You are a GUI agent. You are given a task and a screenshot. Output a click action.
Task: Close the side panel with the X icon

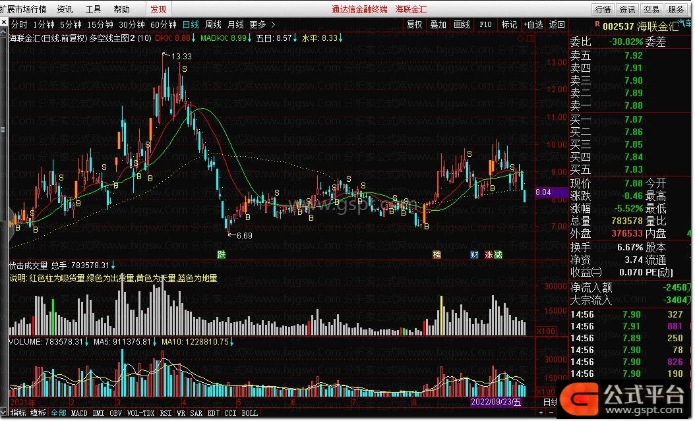[3, 22]
